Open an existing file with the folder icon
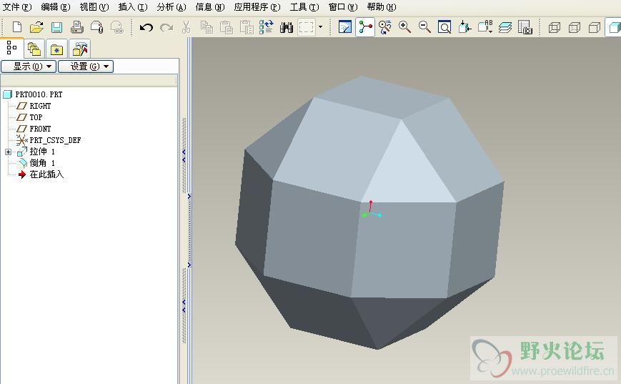The width and height of the screenshot is (621, 384). tap(36, 27)
